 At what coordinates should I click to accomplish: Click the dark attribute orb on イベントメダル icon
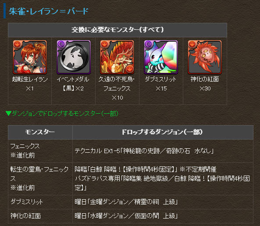pos(61,44)
